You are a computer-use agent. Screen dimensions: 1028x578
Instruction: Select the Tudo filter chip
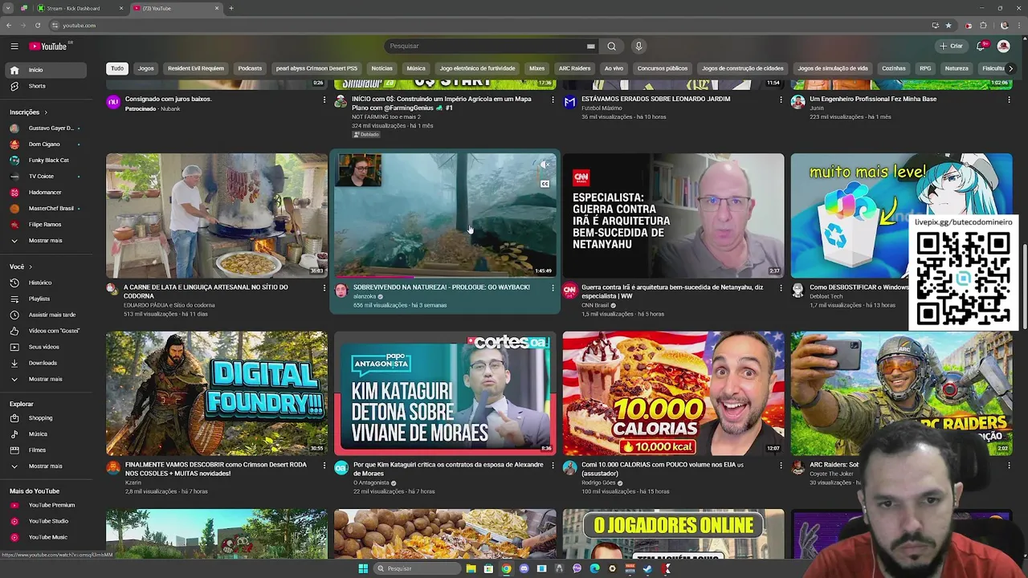pyautogui.click(x=117, y=68)
